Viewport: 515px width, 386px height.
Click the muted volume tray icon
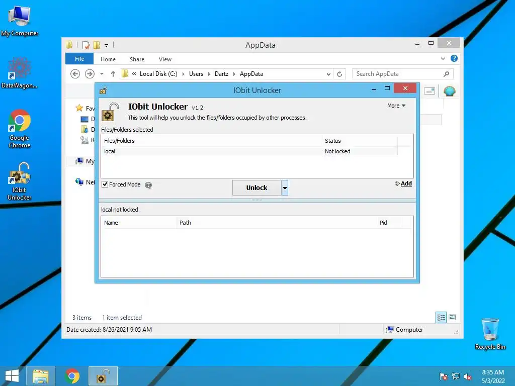468,376
